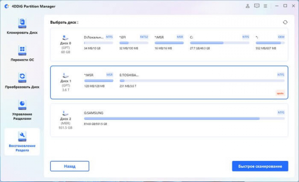The height and width of the screenshot is (182, 299).
Task: Click the E:TOSHIBA usage bar
Action: (202, 81)
